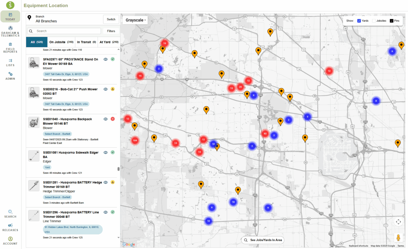Viewport: 408px width, 249px height.
Task: Click eye icon for Bob-Cat Push Mower
Action: [x=106, y=89]
